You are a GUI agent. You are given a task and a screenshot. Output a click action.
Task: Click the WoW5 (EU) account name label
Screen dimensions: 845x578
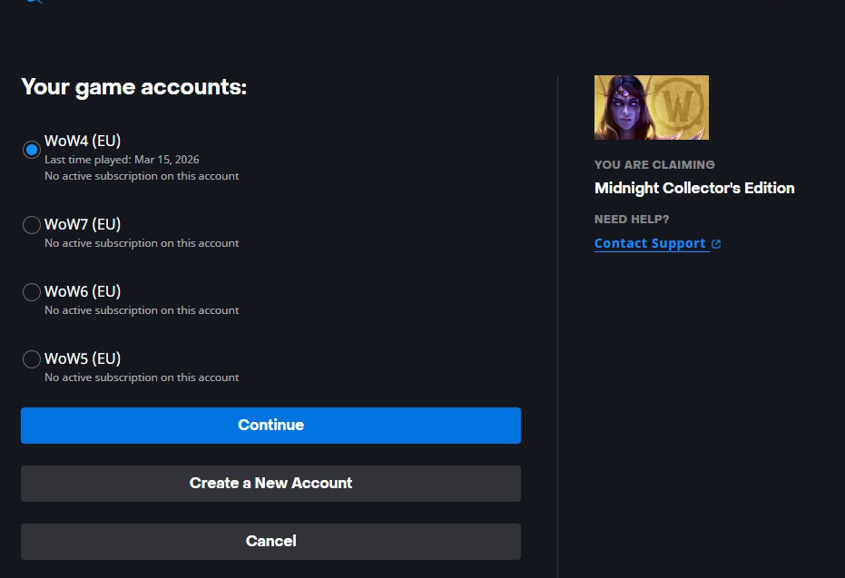point(83,358)
